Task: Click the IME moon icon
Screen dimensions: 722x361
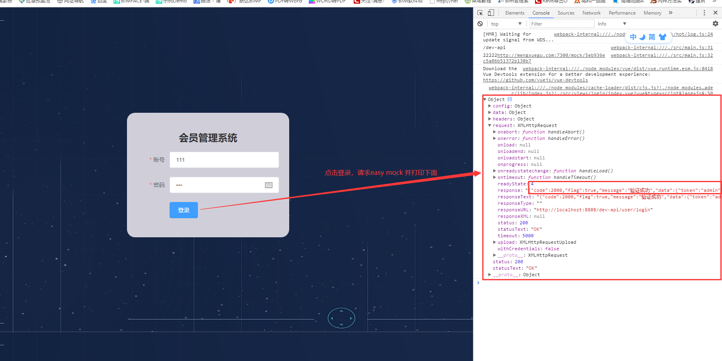Action: [x=642, y=37]
